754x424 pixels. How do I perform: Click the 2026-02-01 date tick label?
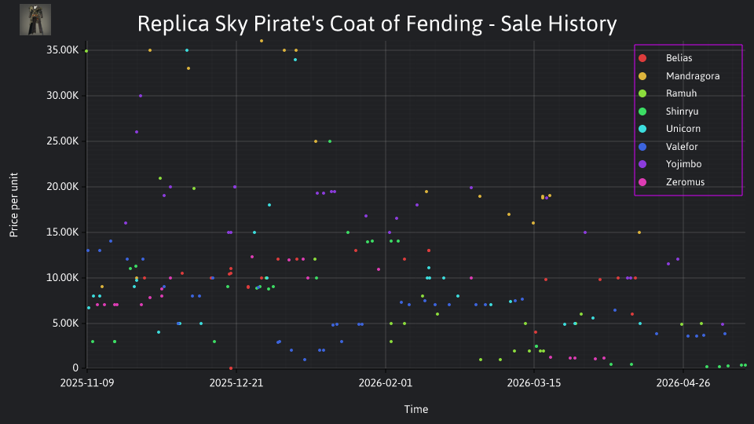385,383
